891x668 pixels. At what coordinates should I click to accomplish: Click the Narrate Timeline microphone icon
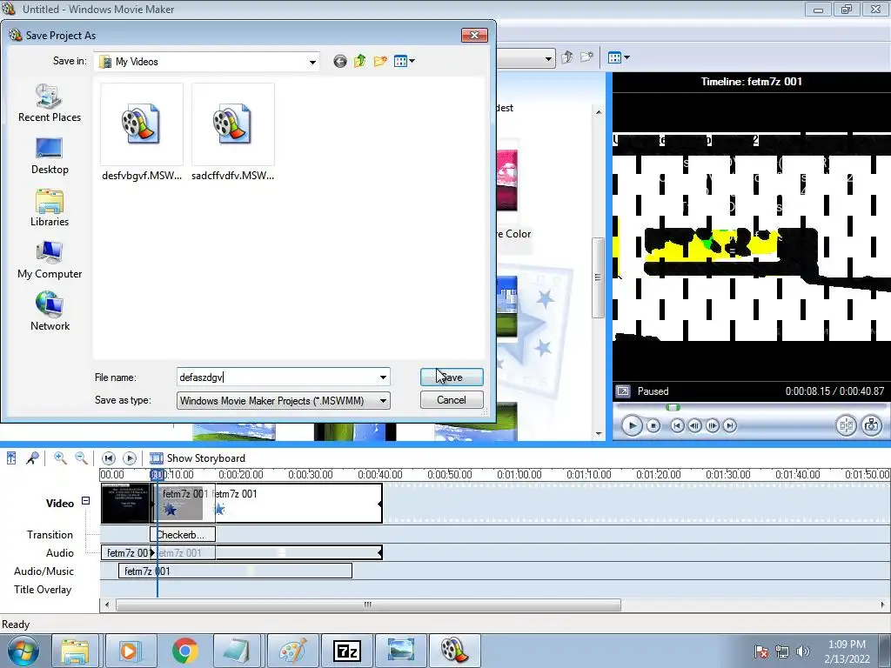[32, 458]
